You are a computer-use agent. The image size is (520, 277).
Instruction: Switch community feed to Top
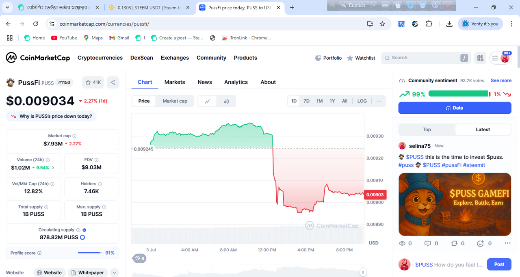[x=427, y=130]
